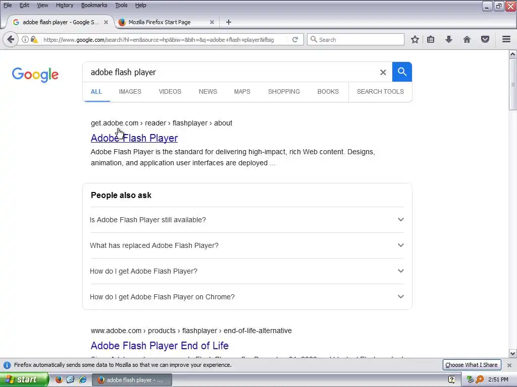Go to the Firefox Home page icon
This screenshot has width=517, height=387.
pos(467,39)
